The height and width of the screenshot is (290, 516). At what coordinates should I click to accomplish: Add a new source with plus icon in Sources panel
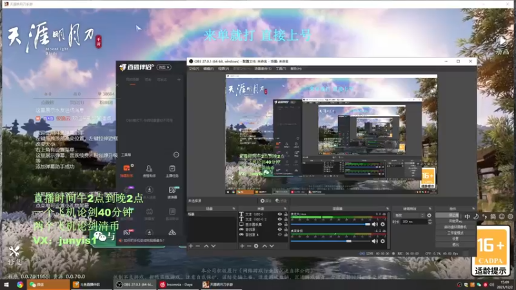pyautogui.click(x=243, y=246)
